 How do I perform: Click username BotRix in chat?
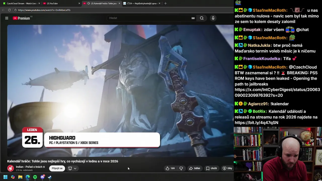(x=259, y=111)
